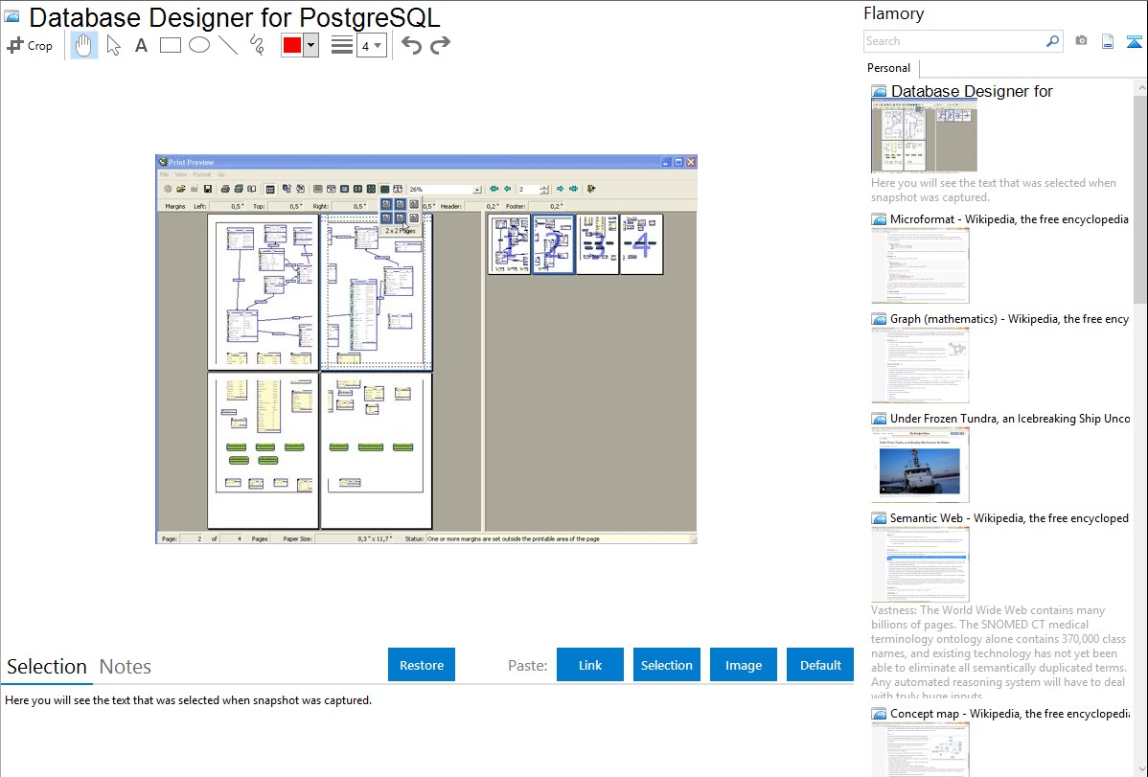Select the freehand scribble tool
Image resolution: width=1148 pixels, height=777 pixels.
[x=256, y=45]
